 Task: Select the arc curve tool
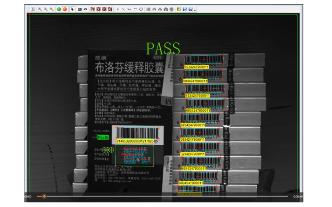point(135,9)
